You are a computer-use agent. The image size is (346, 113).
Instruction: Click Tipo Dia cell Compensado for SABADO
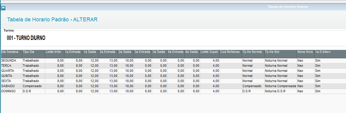(34, 86)
